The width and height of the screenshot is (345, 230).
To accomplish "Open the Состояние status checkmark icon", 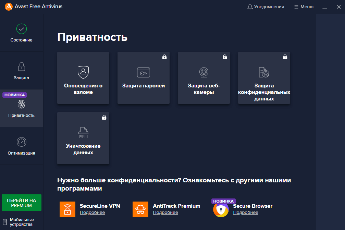I will point(22,29).
